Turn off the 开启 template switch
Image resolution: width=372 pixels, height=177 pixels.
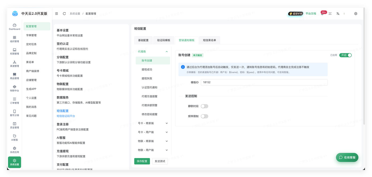tap(345, 55)
